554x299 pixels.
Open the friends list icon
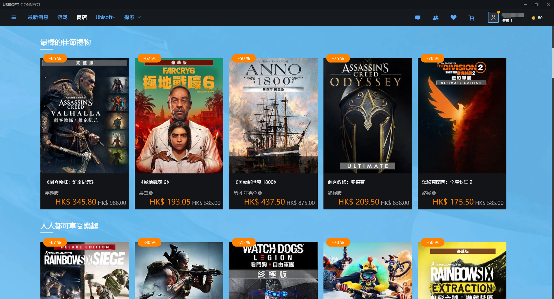[x=436, y=18]
